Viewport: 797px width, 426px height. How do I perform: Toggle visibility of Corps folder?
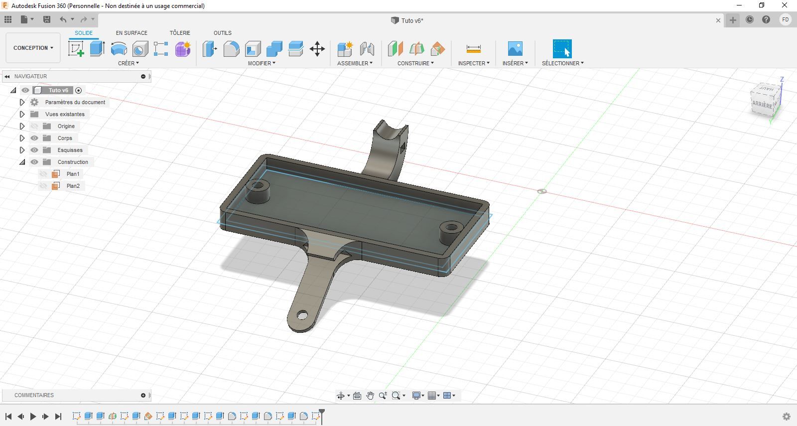point(34,138)
